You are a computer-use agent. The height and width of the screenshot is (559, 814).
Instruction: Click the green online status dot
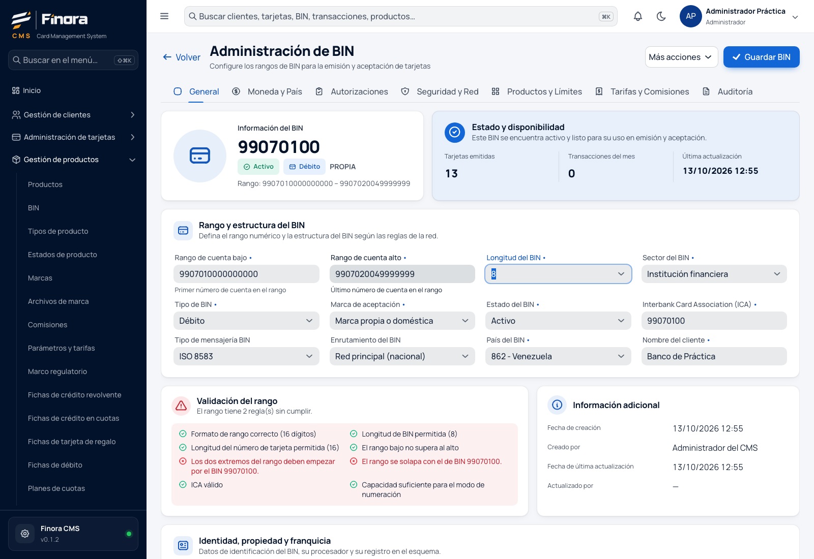pos(129,534)
